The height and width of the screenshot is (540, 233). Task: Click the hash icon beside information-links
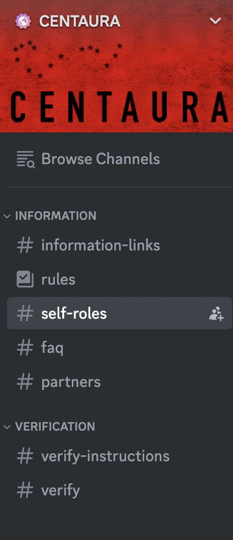[x=25, y=245]
